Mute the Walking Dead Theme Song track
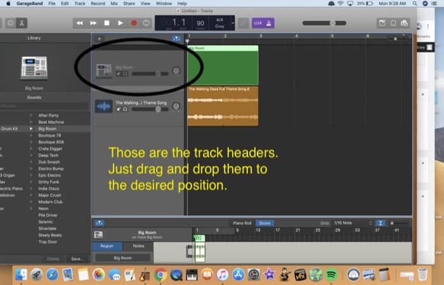The image size is (444, 285). [119, 109]
